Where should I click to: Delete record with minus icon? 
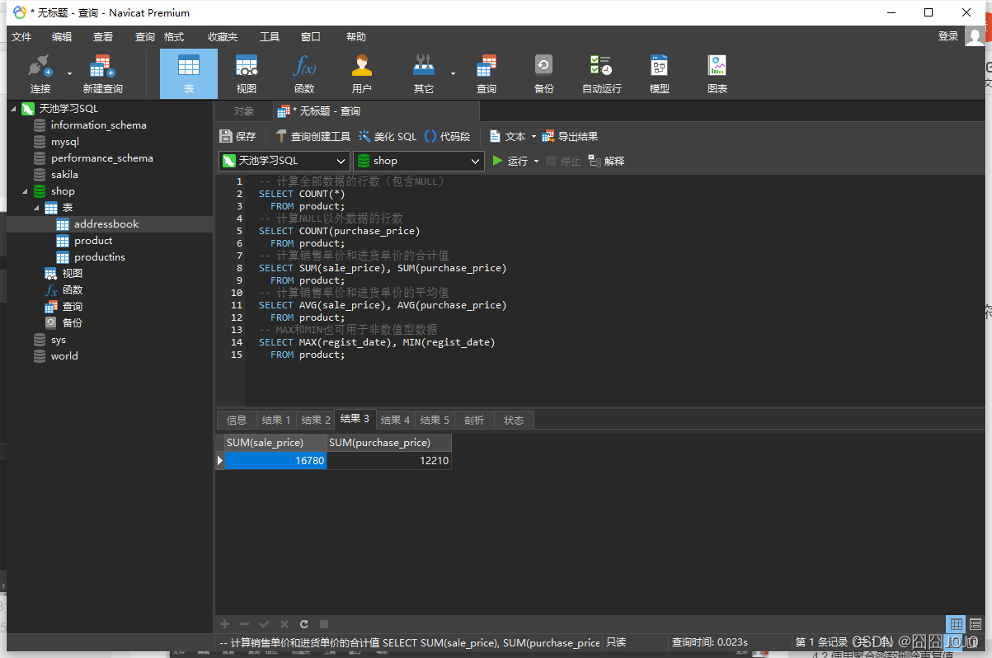tap(244, 624)
